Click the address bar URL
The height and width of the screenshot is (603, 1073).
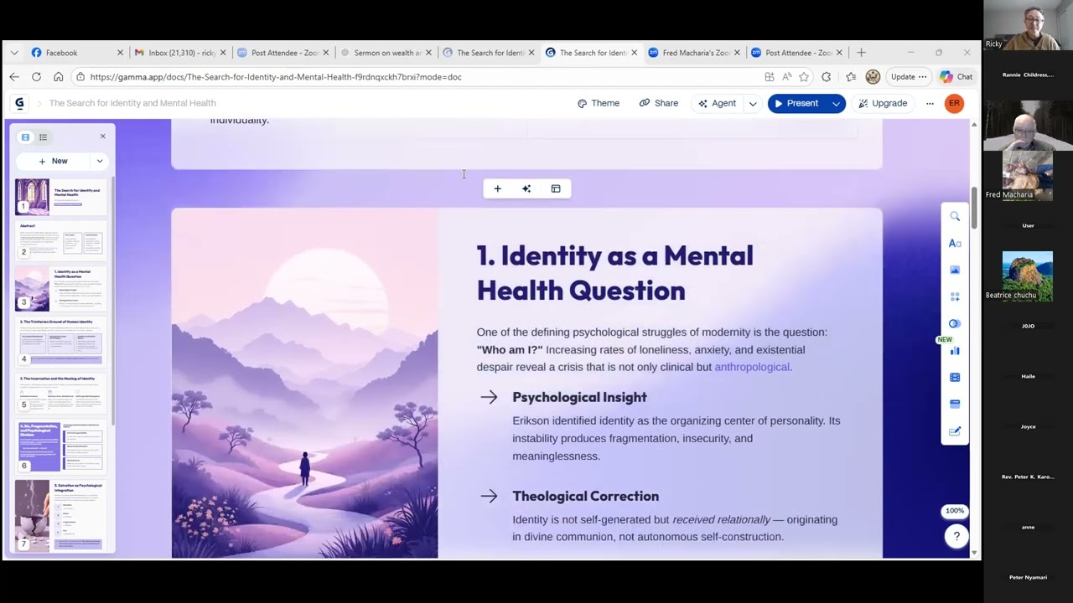276,77
